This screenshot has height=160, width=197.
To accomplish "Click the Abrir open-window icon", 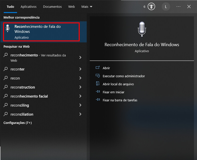I will click(97, 68).
